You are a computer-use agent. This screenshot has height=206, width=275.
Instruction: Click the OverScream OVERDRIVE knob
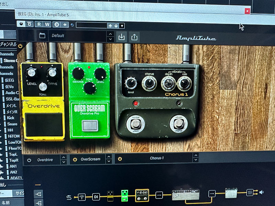tap(78, 73)
